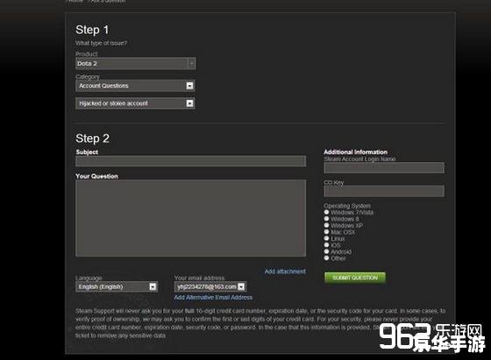Pick the Other operating system option
The height and width of the screenshot is (360, 491).
pos(326,258)
